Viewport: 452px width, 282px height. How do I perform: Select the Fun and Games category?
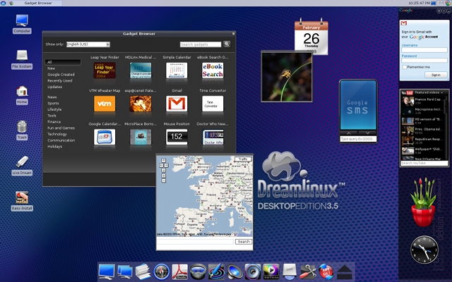61,128
